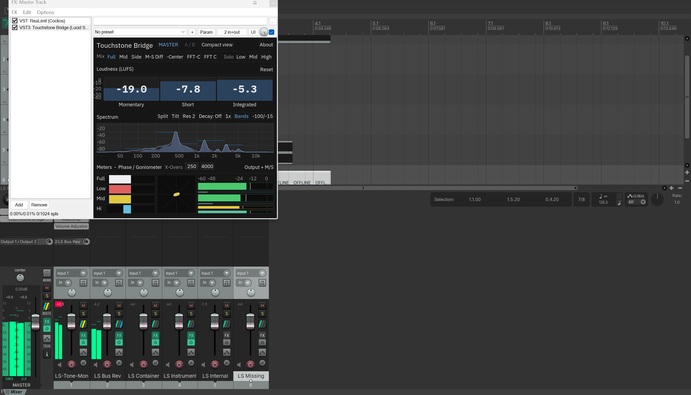This screenshot has height=395, width=691.
Task: Change spectrum Decay setting
Action: (x=210, y=116)
